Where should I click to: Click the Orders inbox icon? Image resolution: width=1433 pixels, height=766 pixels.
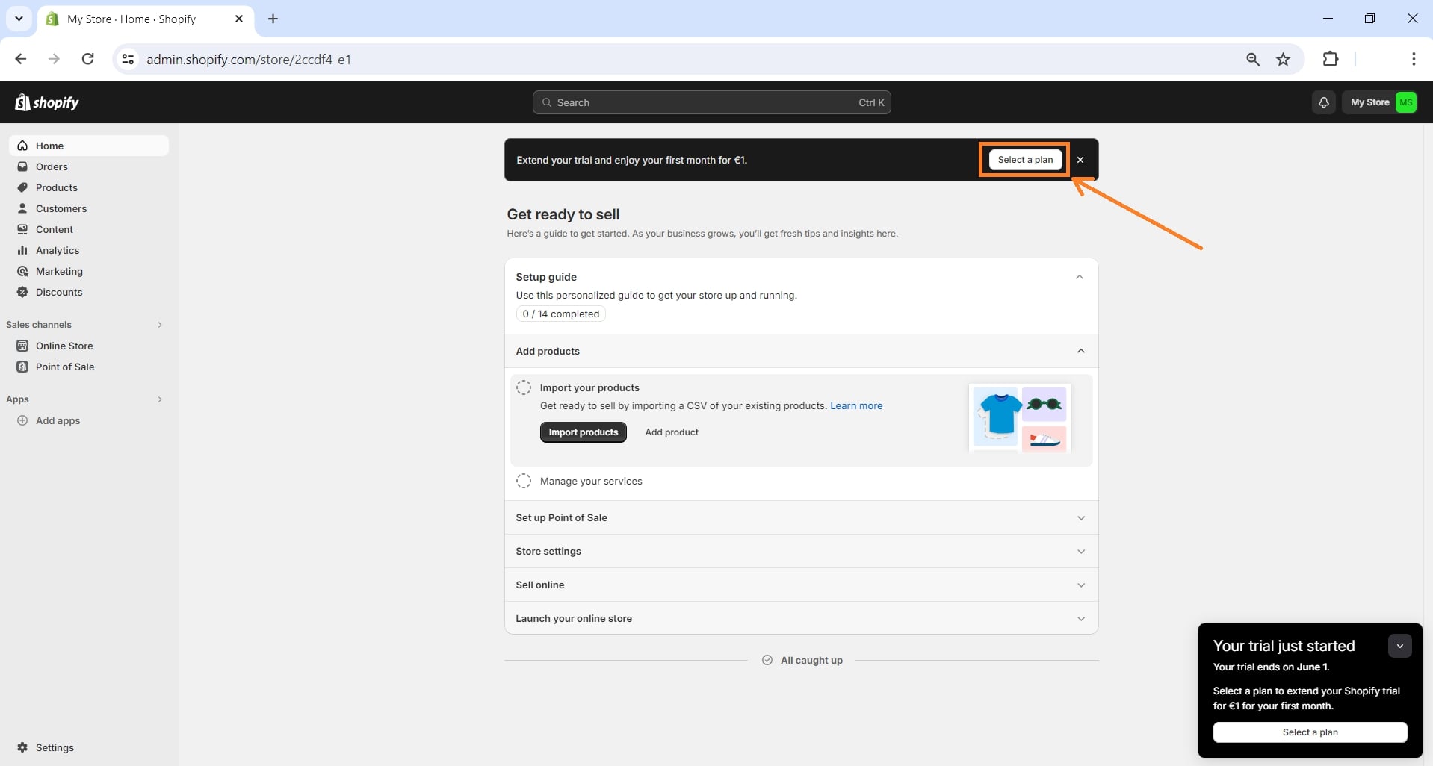tap(22, 166)
